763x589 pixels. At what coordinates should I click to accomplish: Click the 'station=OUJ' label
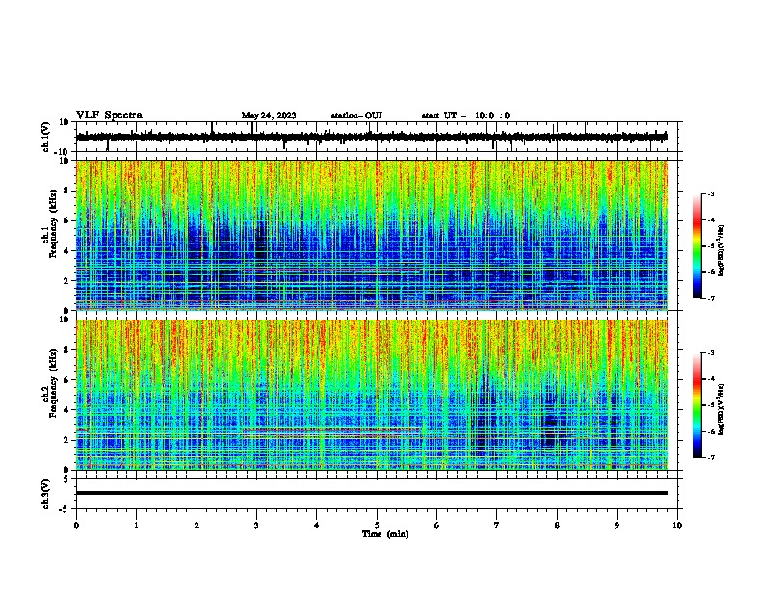click(x=356, y=115)
